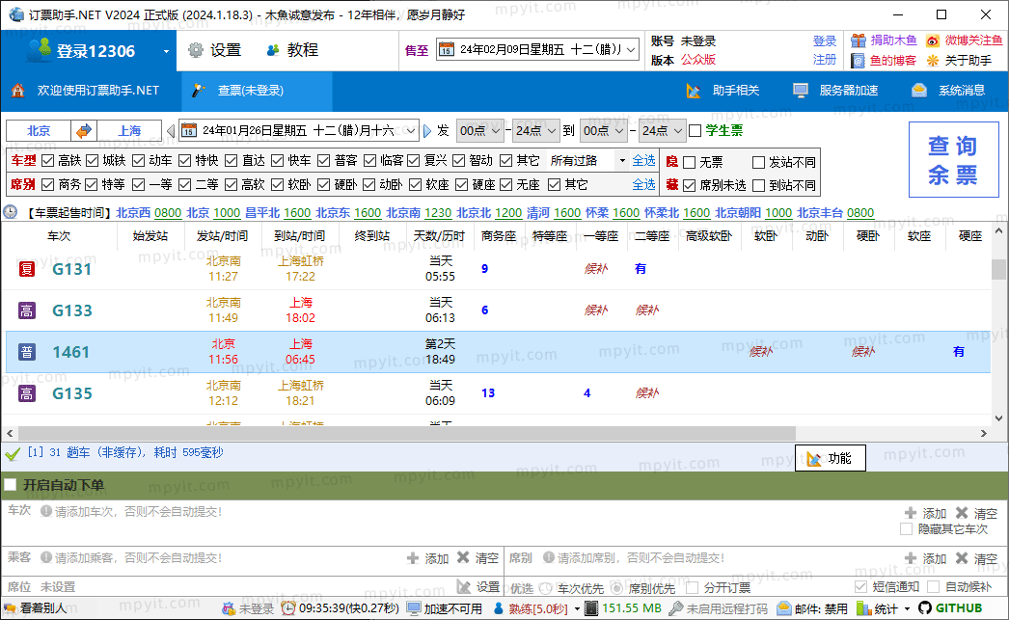Open the 鱼的博客 blog icon
The width and height of the screenshot is (1009, 620).
(858, 61)
